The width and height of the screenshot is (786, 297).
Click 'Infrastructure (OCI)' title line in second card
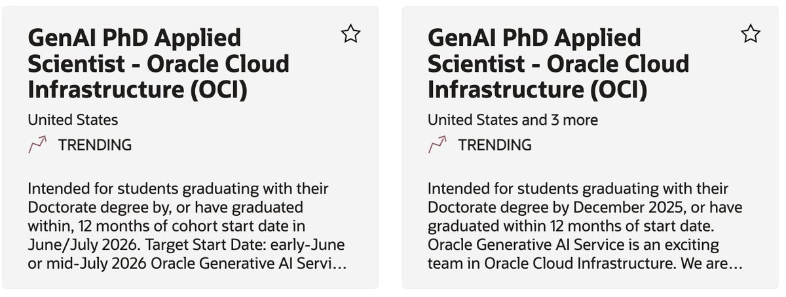[x=537, y=89]
